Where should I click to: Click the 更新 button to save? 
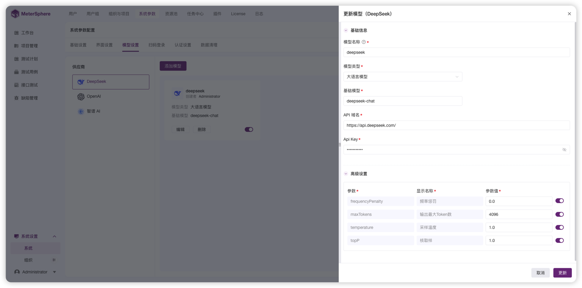point(562,273)
